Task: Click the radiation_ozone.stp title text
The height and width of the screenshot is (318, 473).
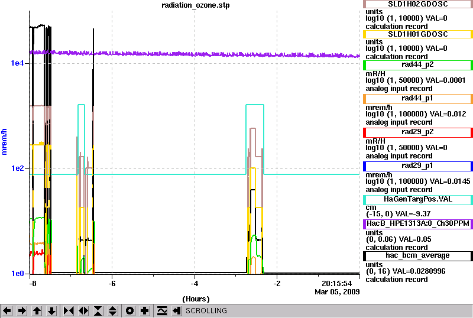Action: [196, 5]
